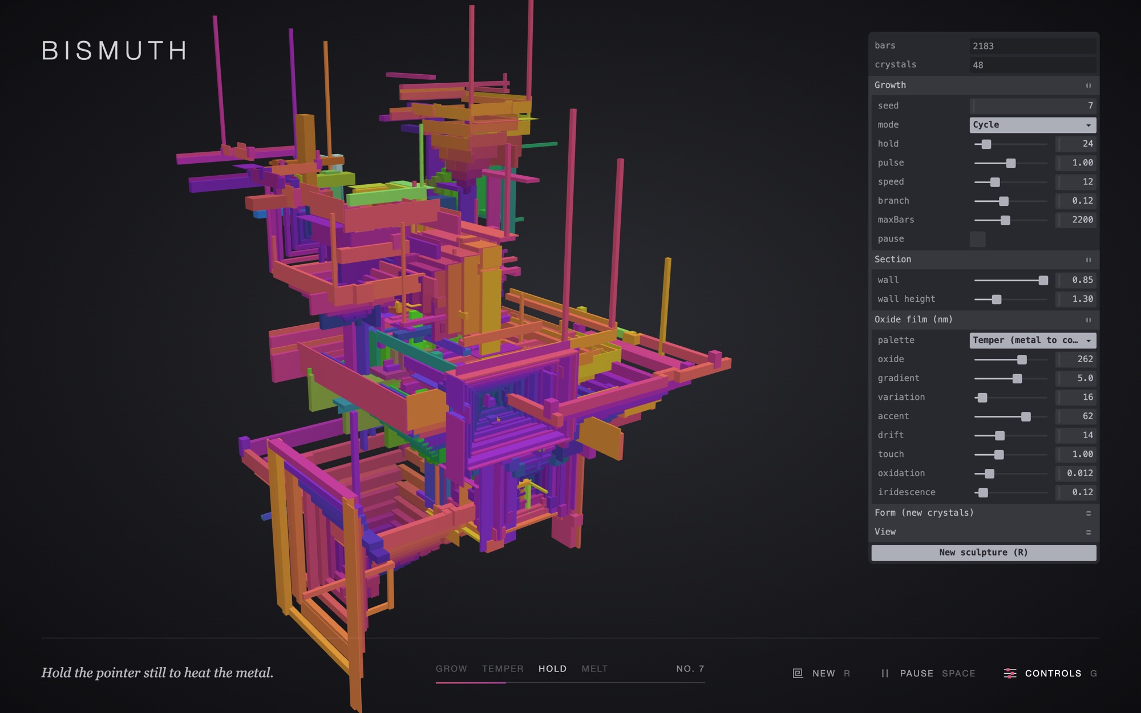Click the pulse slider track
1141x713 pixels.
click(x=1010, y=163)
